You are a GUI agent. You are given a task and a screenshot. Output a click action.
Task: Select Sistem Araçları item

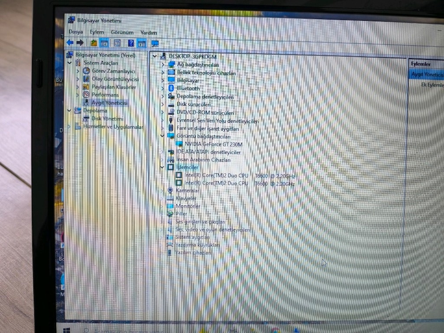coord(101,63)
